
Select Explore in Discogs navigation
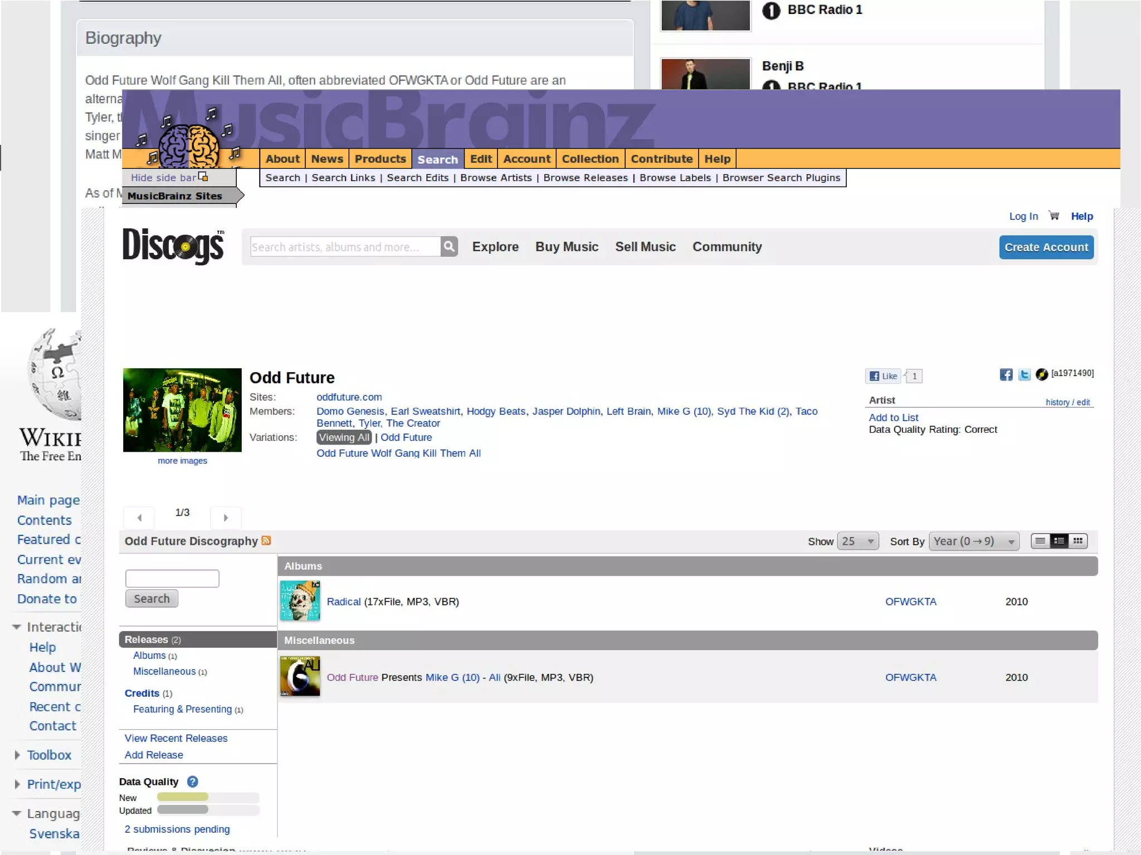(x=495, y=247)
